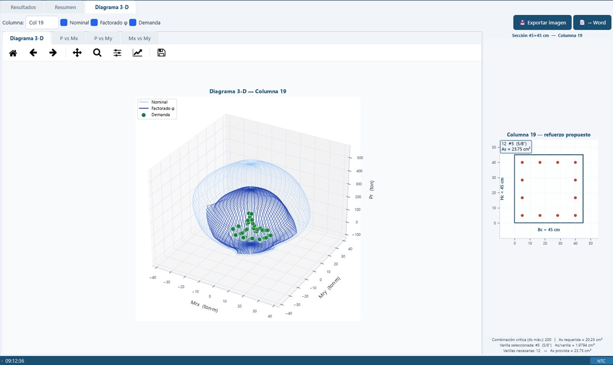
Task: Click the 'Sección 45×45 cm — Columna 19' label
Action: click(x=547, y=35)
